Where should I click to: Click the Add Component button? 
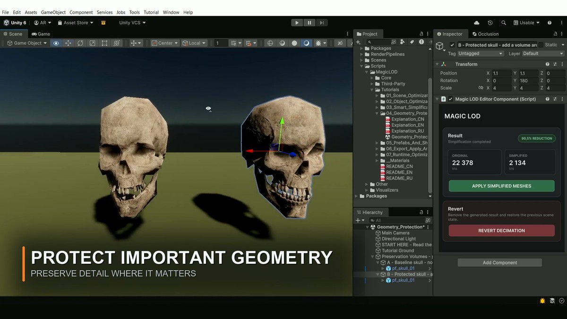coord(499,262)
